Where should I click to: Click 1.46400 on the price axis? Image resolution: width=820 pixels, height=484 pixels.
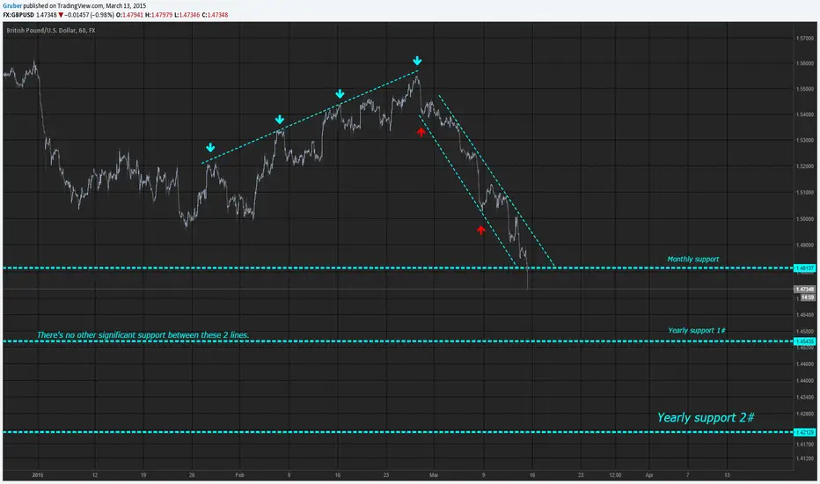tap(805, 315)
